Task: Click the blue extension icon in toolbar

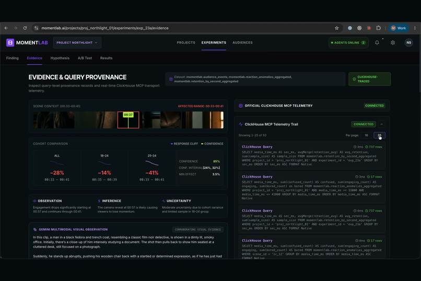Action: 350,28
